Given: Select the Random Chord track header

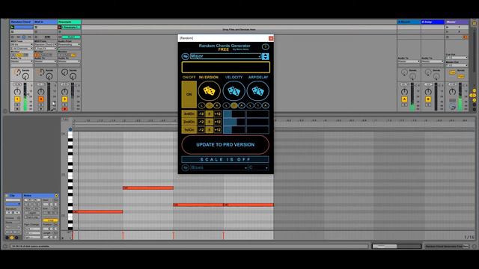Looking at the screenshot, I should click(x=22, y=22).
